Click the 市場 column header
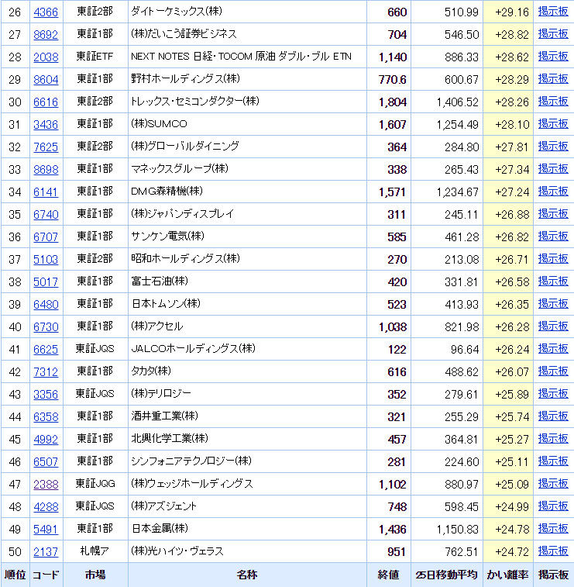The image size is (574, 587). tap(95, 575)
